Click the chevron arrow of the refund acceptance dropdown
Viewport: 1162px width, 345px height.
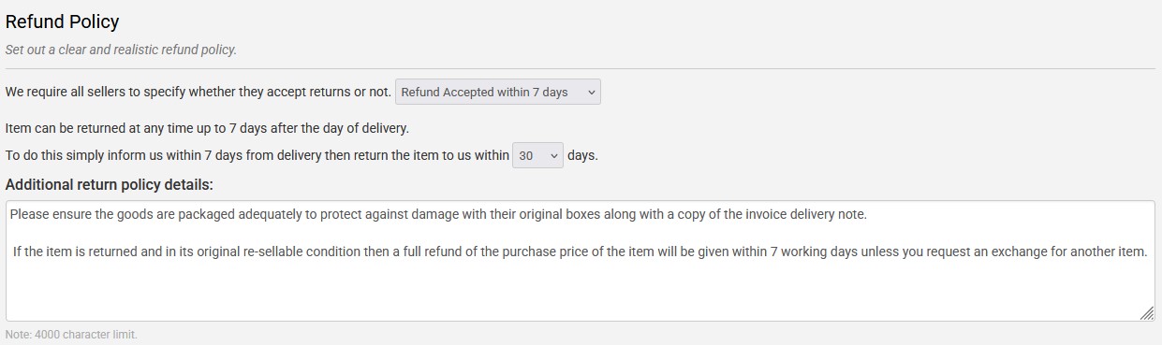point(590,92)
